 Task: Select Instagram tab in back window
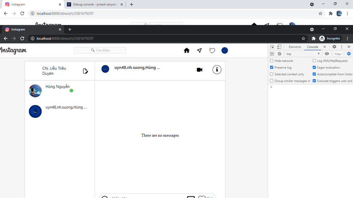33,4
